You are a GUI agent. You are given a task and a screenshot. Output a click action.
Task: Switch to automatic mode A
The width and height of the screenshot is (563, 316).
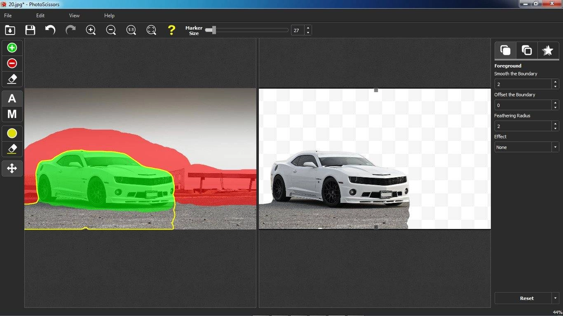(x=12, y=98)
